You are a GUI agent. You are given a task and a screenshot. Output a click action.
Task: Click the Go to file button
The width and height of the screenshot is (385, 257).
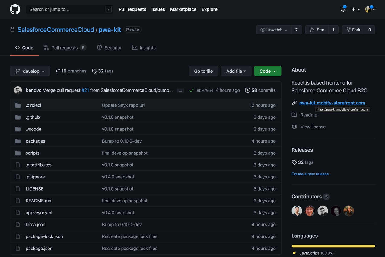coord(203,71)
